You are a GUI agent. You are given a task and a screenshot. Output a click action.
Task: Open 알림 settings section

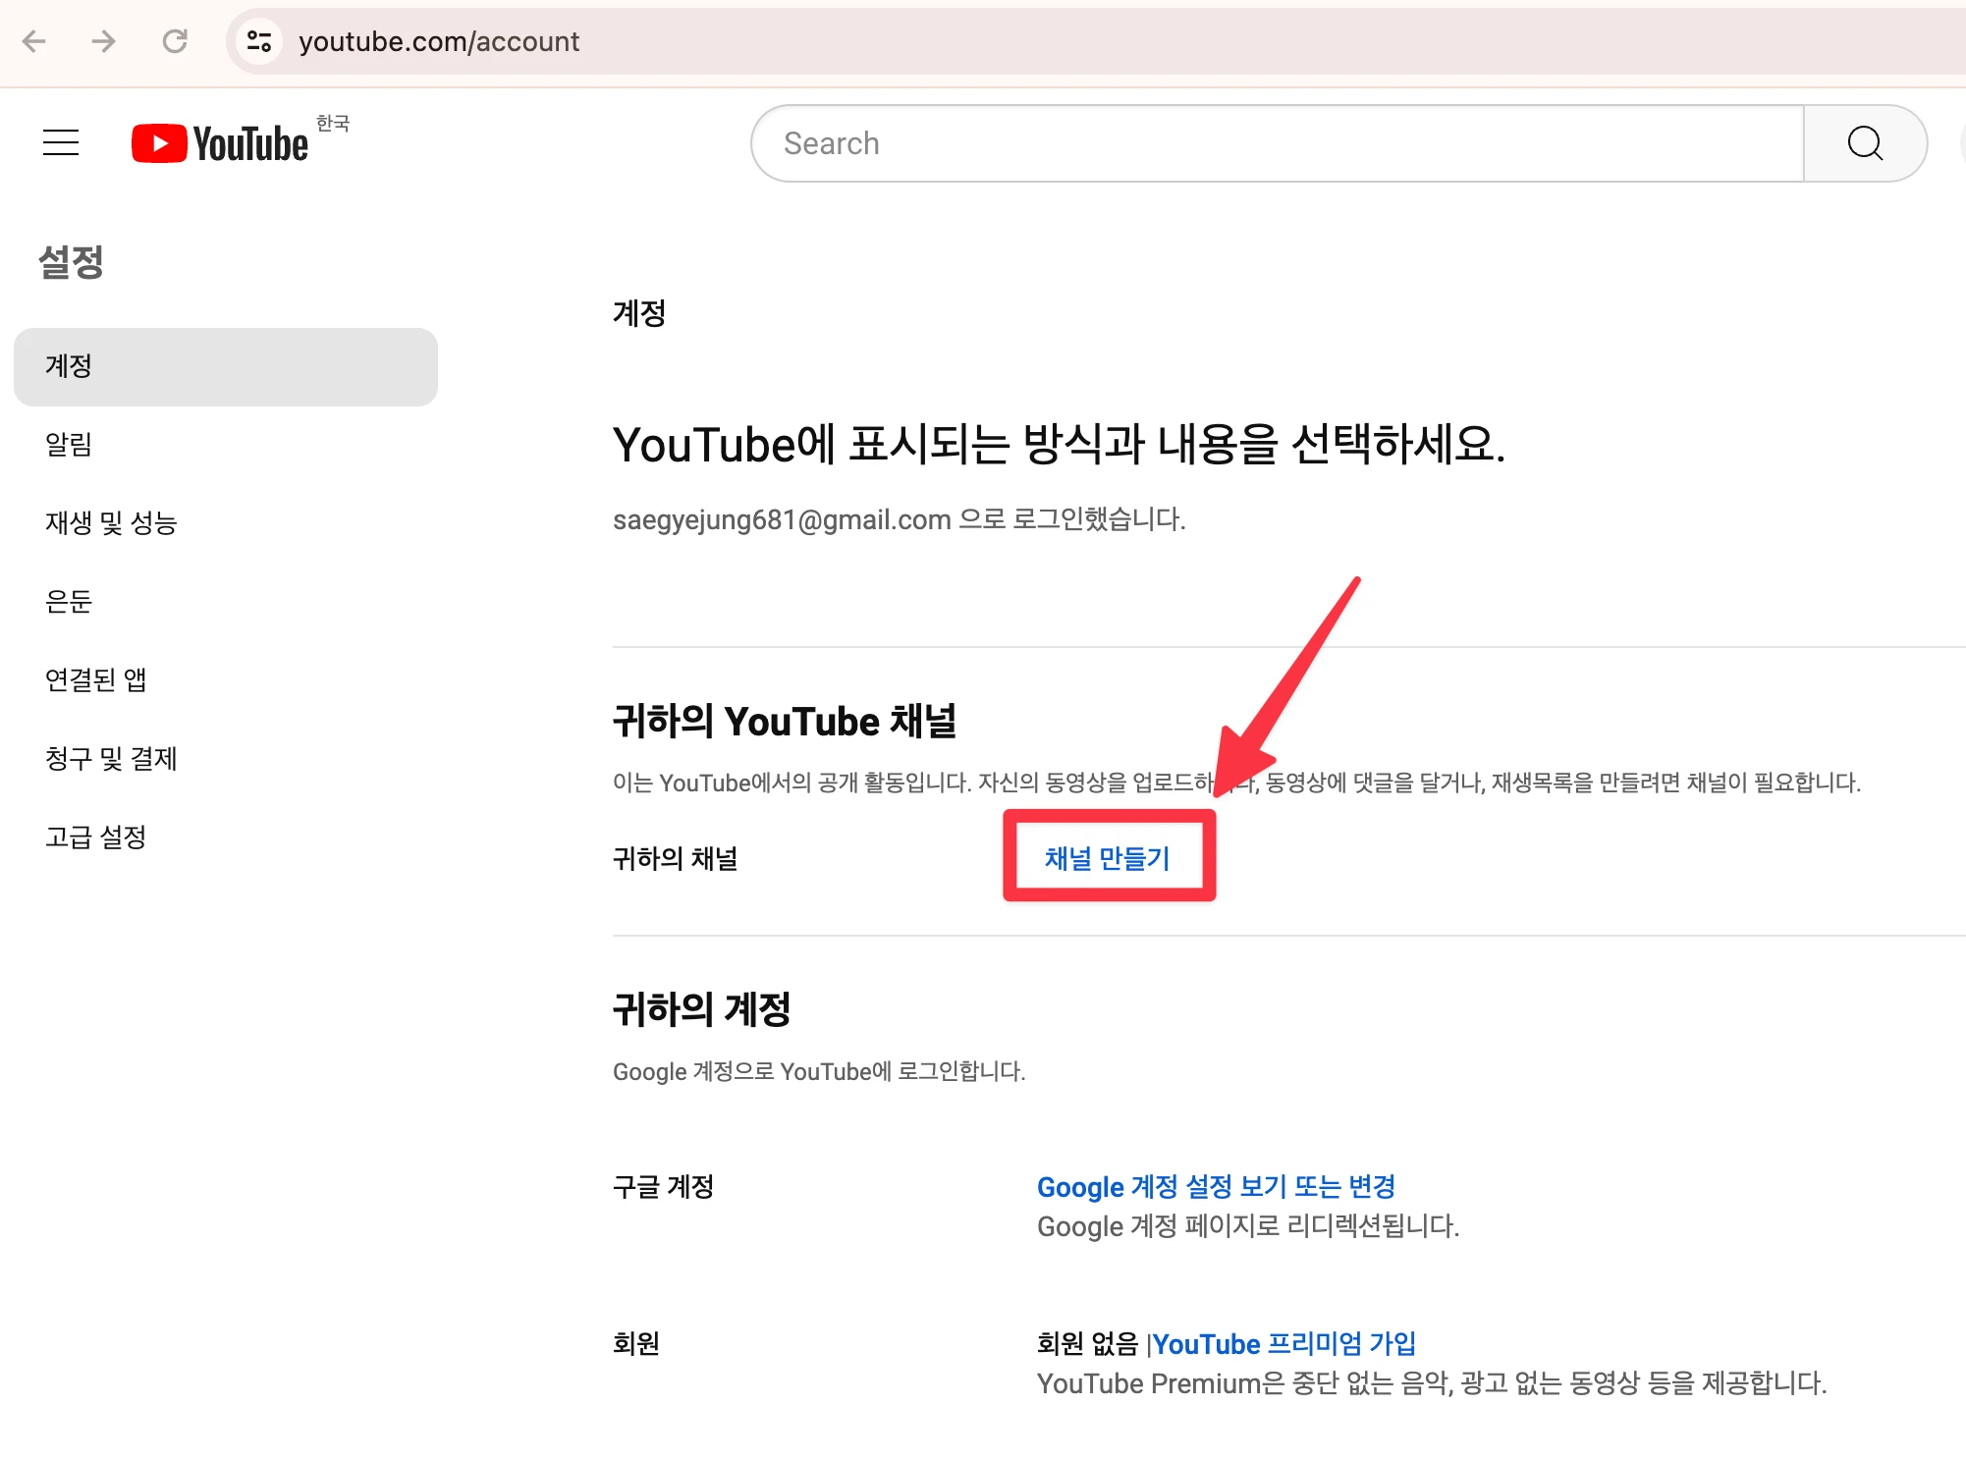coord(69,445)
